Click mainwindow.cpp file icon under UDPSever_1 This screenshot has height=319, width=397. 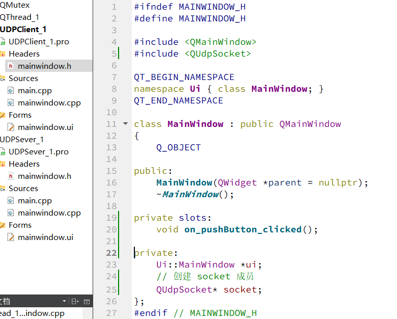[11, 212]
